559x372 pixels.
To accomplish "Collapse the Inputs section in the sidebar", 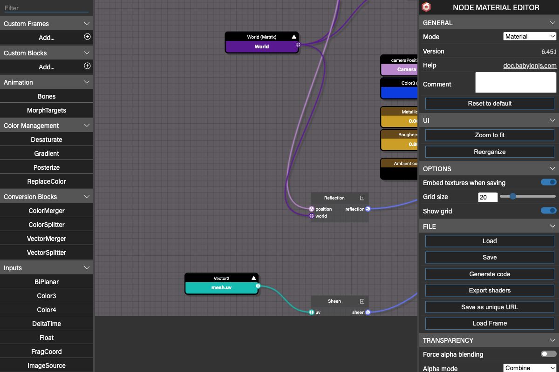I will [87, 268].
